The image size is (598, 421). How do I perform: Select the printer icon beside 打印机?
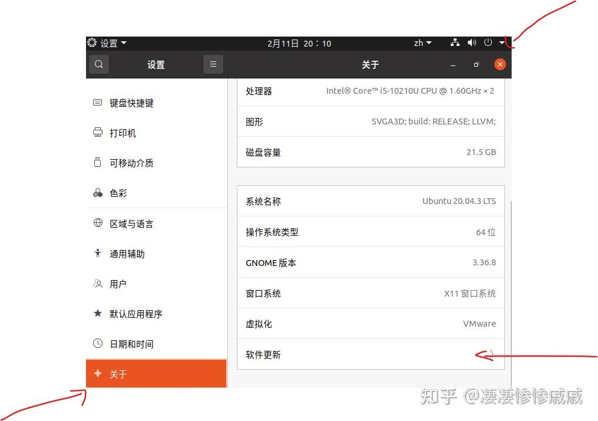coord(97,131)
